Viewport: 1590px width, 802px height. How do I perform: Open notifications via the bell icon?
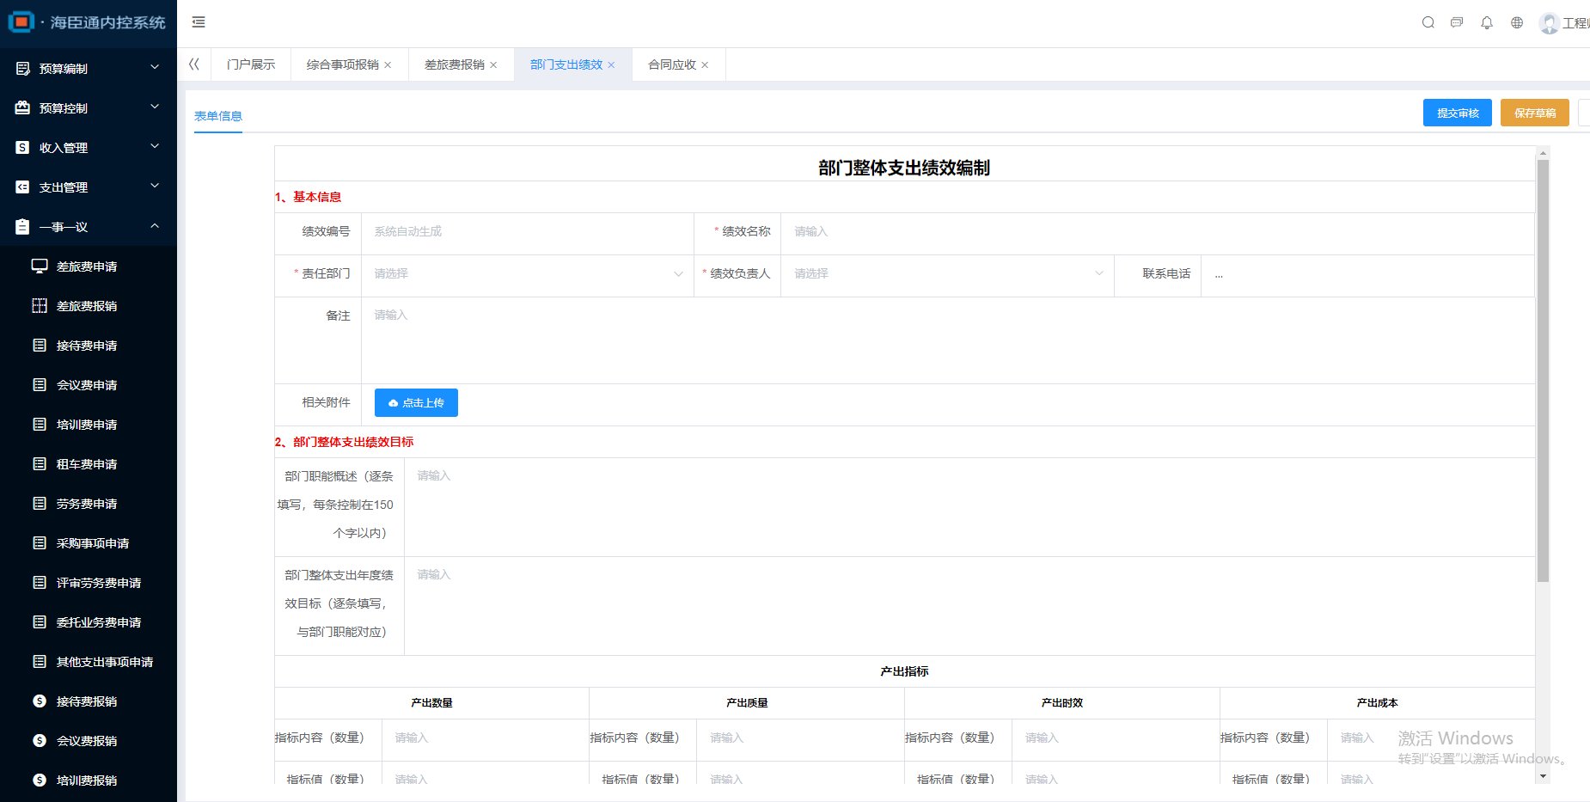(1487, 22)
